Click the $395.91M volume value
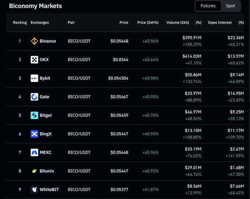250x199 pixels. tap(192, 38)
